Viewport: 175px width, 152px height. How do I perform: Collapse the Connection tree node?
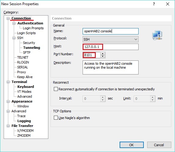[8, 18]
